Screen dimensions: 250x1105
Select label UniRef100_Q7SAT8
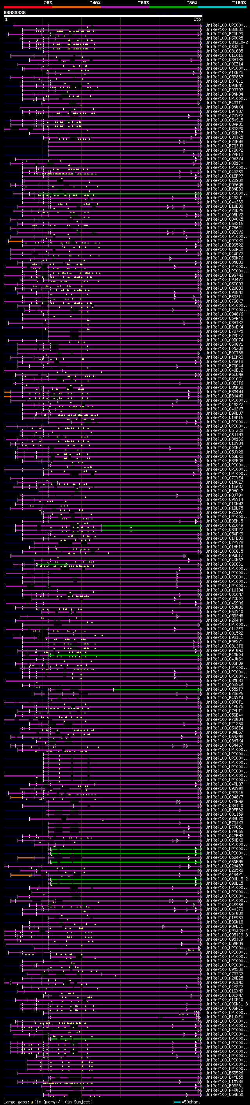click(x=224, y=362)
